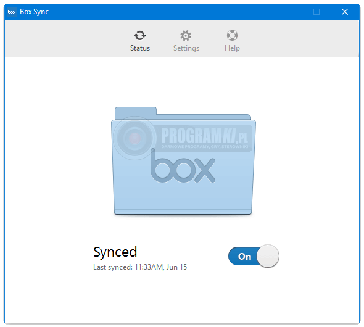Click the 'Box Sync' window title text

(x=35, y=12)
